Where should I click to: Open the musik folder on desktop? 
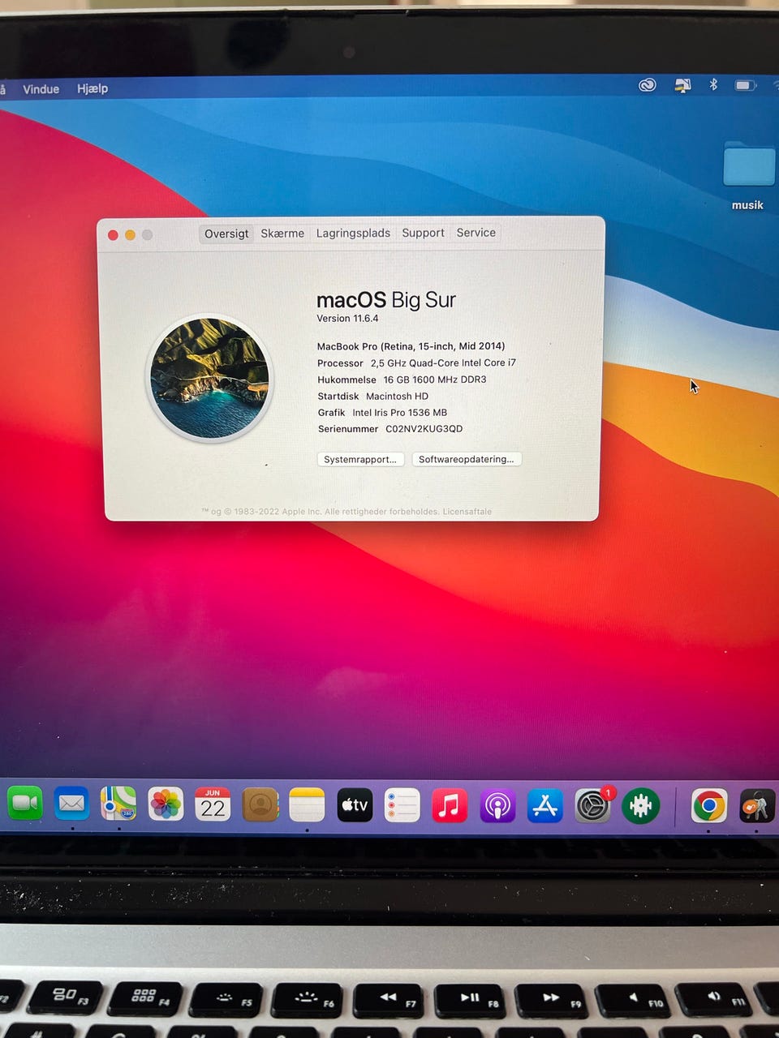pos(748,176)
